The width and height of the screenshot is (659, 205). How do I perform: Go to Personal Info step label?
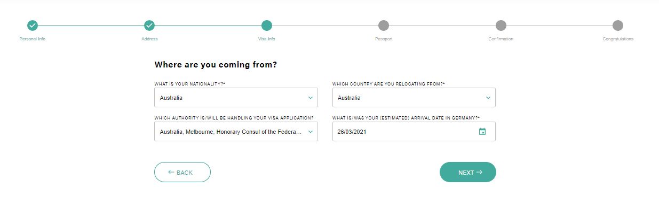pos(33,39)
